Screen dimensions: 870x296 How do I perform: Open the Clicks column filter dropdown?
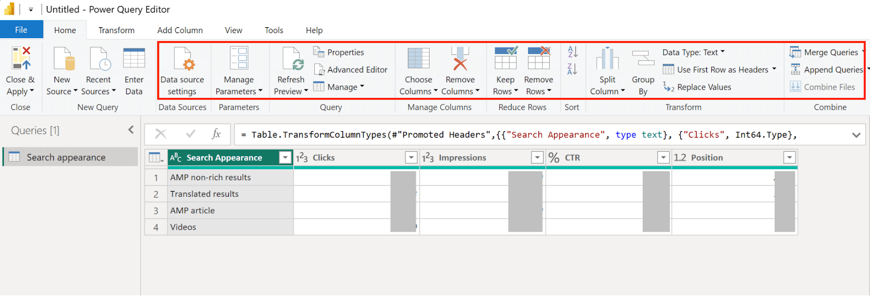click(411, 158)
